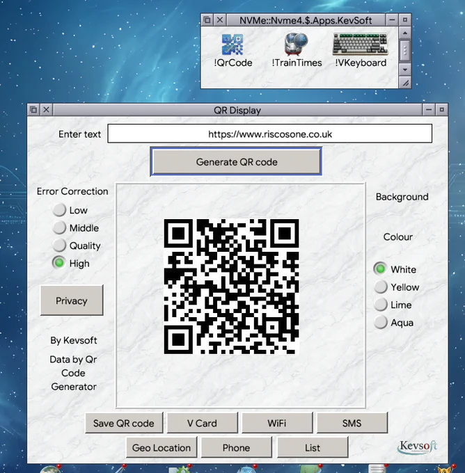Click filer window scroll down arrow
This screenshot has width=465, height=473.
point(405,70)
